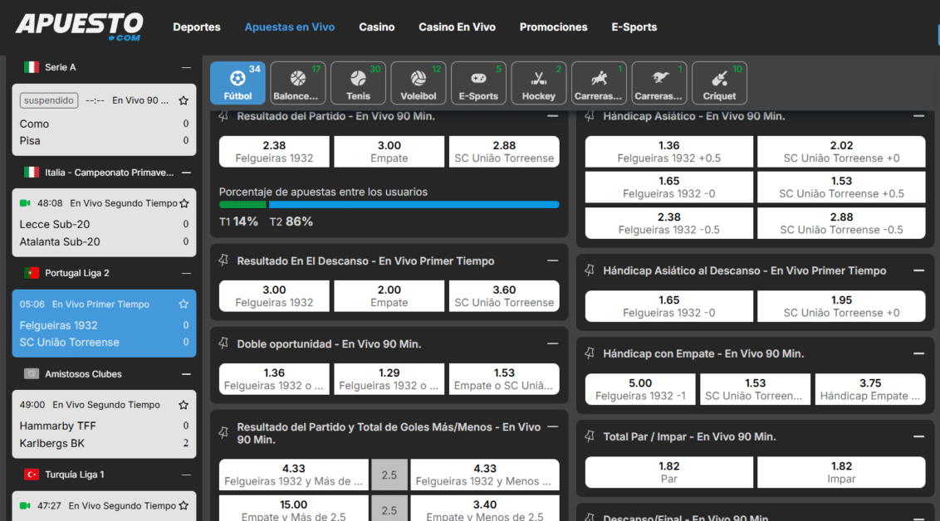This screenshot has height=521, width=940.
Task: Click the live video icon on the 47:27 match
Action: pyautogui.click(x=25, y=505)
